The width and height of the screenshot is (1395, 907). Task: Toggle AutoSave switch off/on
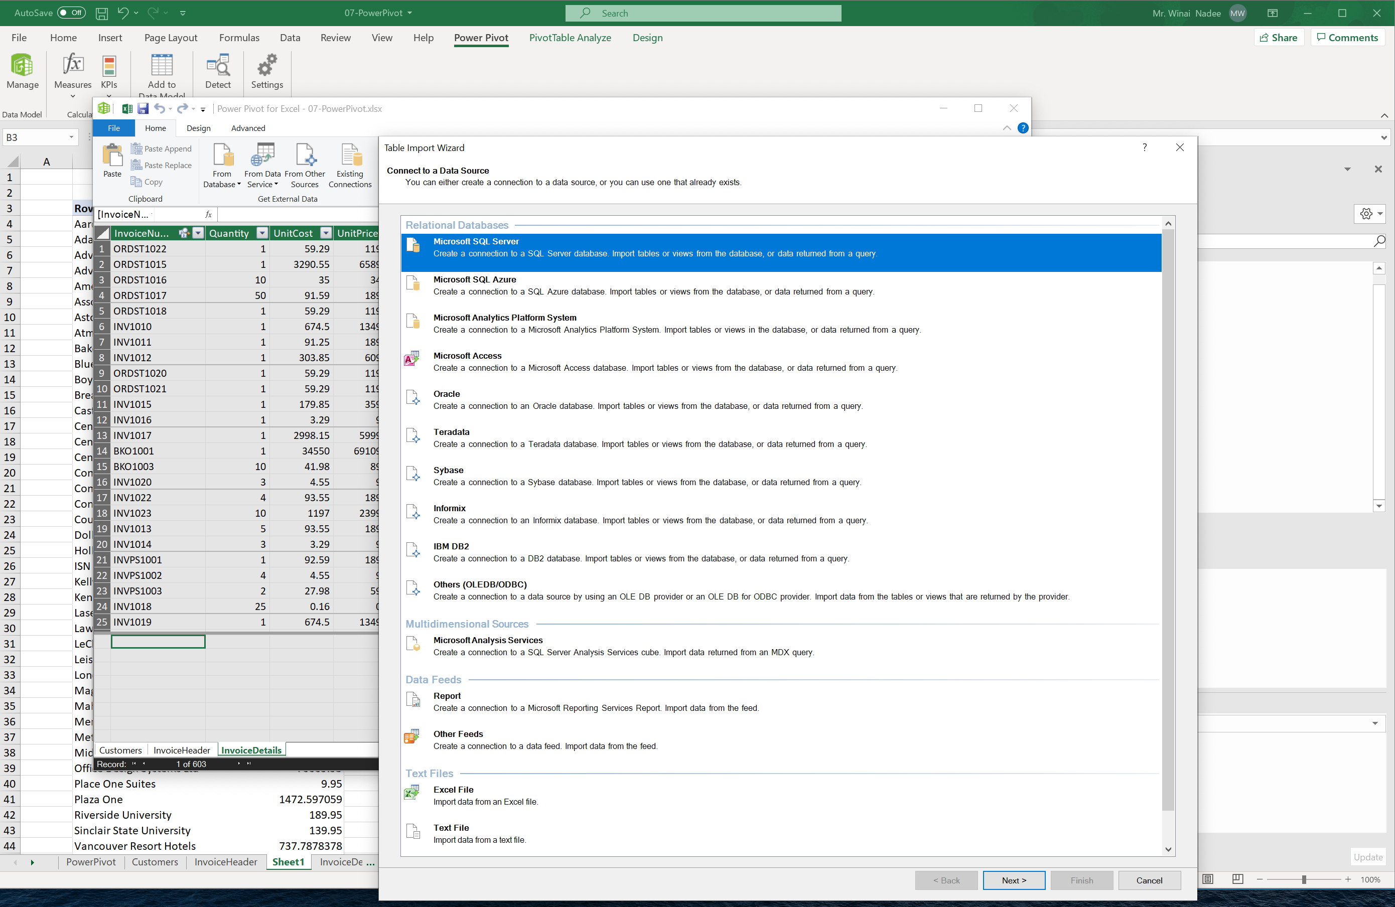(x=72, y=13)
